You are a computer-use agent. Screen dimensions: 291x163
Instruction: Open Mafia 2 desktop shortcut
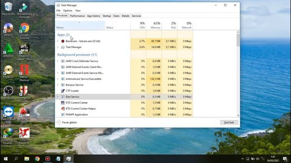[24, 73]
